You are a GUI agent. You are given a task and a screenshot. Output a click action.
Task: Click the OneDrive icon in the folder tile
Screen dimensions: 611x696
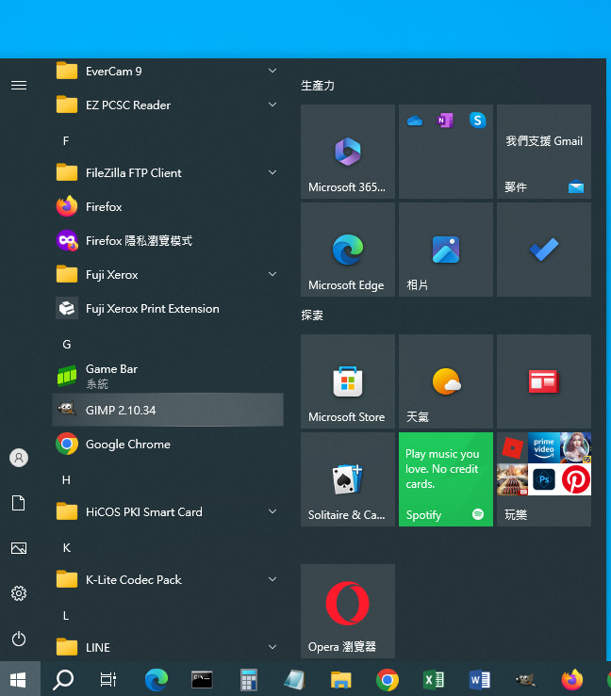[415, 121]
